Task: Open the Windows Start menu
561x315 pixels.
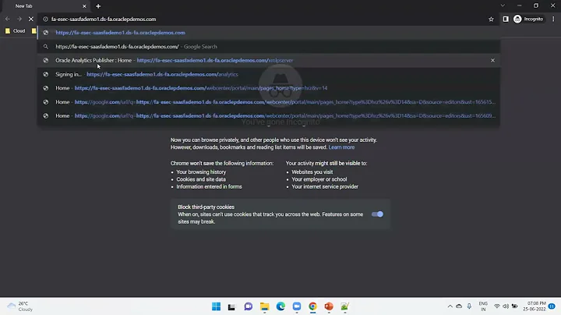Action: 216,306
